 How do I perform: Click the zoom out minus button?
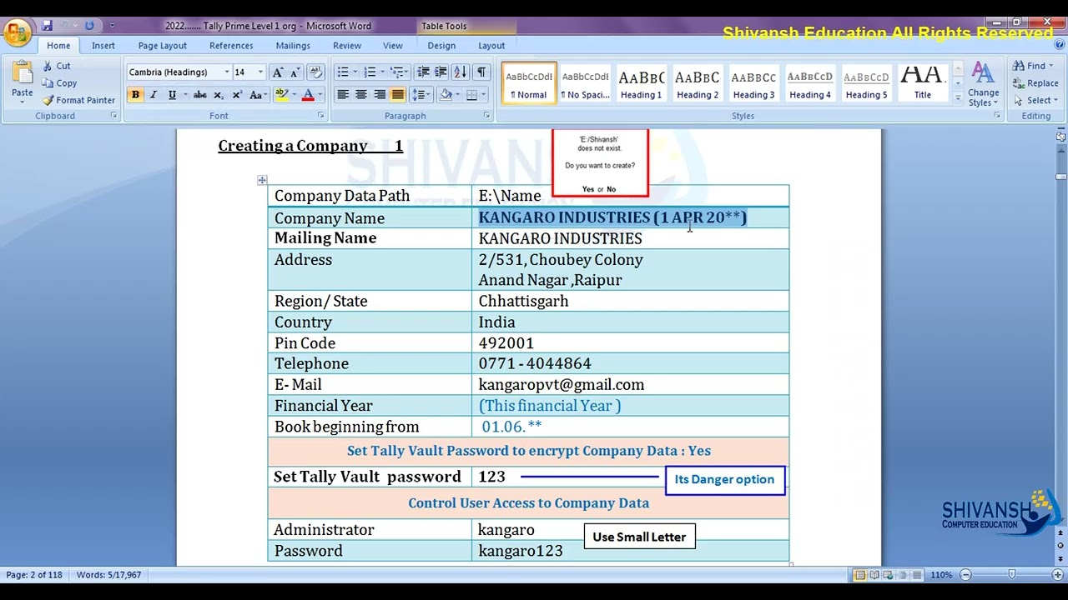point(965,575)
